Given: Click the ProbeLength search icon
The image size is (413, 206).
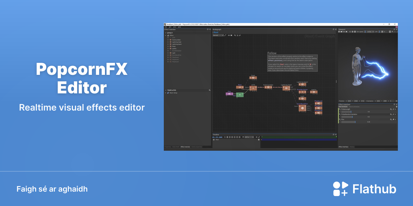Looking at the screenshot, I should click(391, 109).
